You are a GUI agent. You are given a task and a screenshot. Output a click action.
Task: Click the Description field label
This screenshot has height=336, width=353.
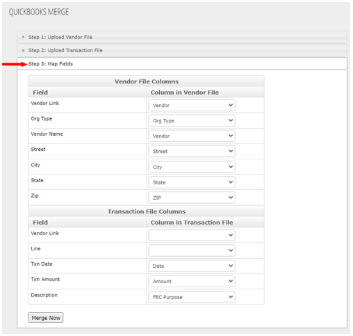(x=44, y=295)
